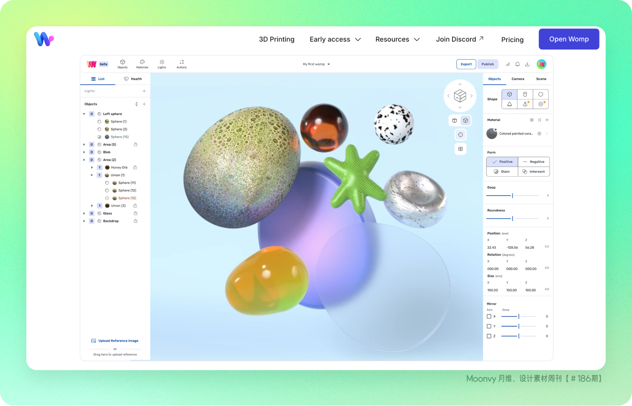Image resolution: width=632 pixels, height=406 pixels.
Task: Click the download icon in top bar
Action: (528, 64)
